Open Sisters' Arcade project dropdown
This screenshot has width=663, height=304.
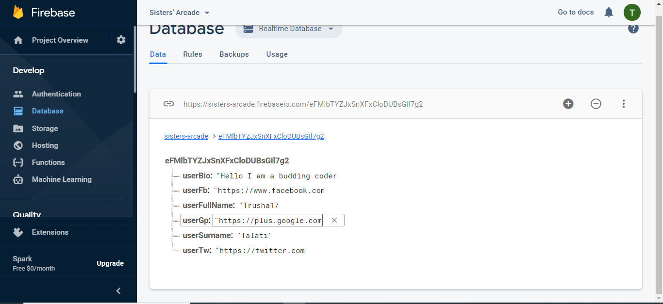coord(180,13)
